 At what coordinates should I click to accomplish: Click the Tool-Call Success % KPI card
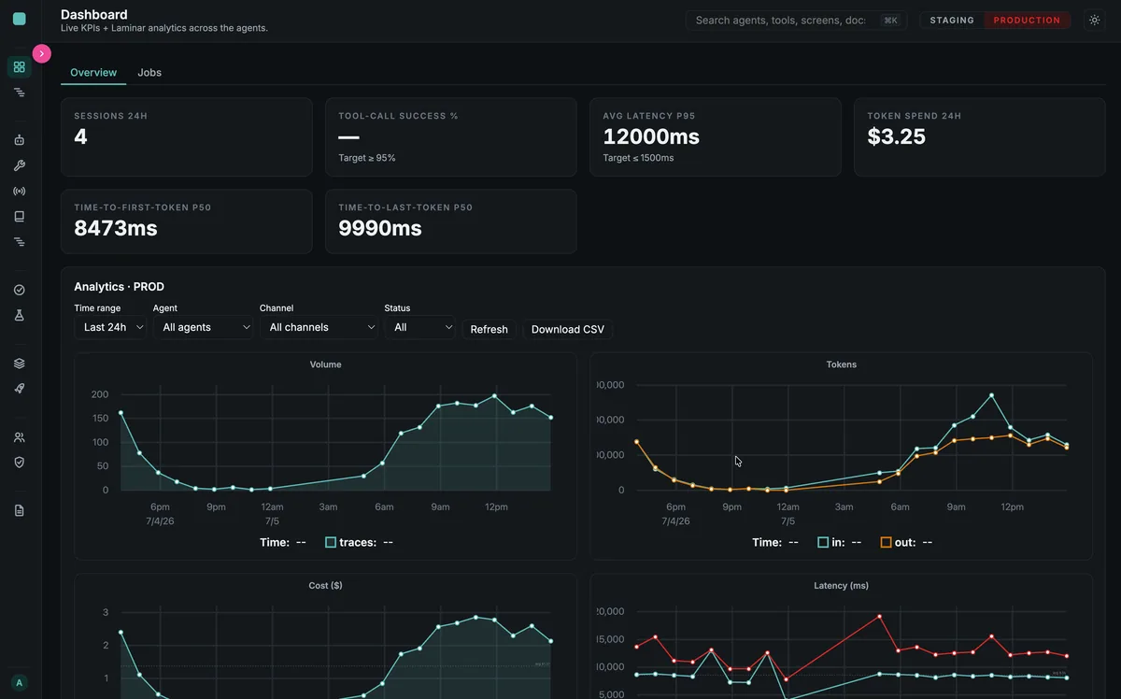[451, 137]
